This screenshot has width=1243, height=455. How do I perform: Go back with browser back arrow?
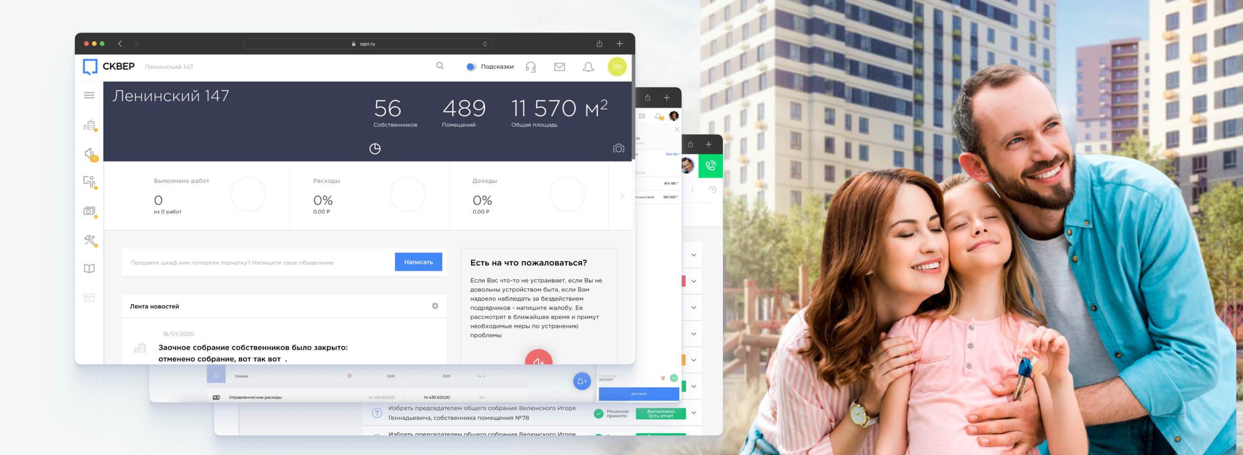pos(120,44)
